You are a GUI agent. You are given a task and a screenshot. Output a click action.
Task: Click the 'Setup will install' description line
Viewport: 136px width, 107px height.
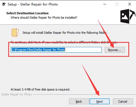click(65, 33)
